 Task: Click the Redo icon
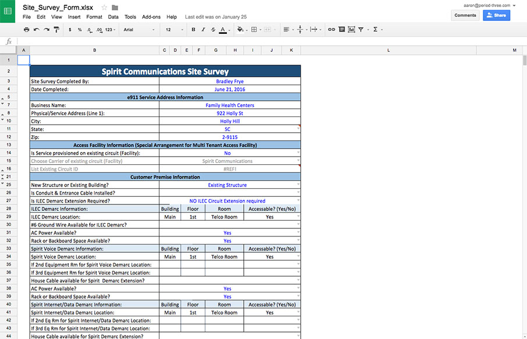pyautogui.click(x=47, y=30)
